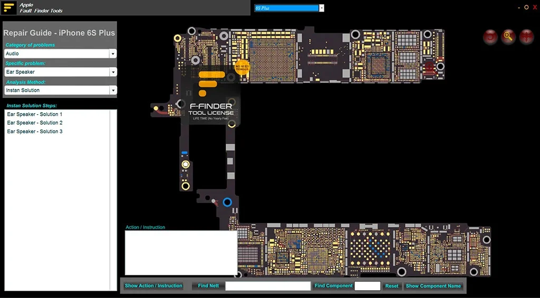
Task: Click the Find Nett button
Action: coord(208,285)
